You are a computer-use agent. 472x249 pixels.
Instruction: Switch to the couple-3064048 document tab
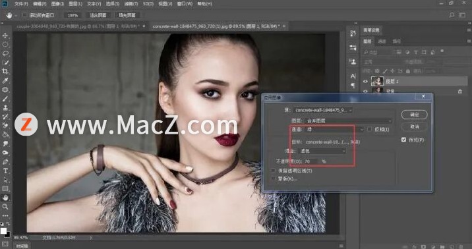78,26
